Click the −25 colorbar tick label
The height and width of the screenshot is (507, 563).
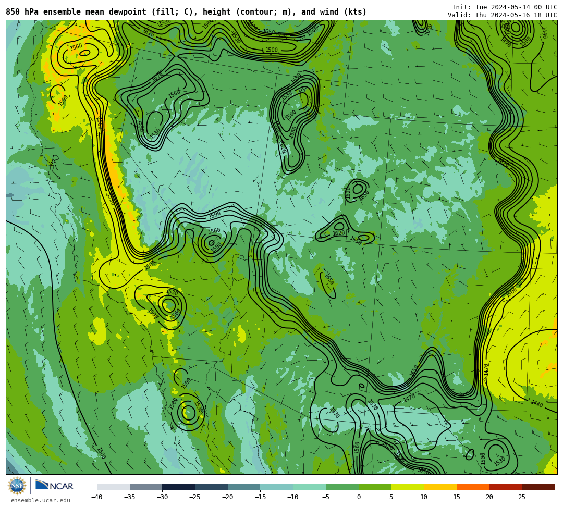195,497
